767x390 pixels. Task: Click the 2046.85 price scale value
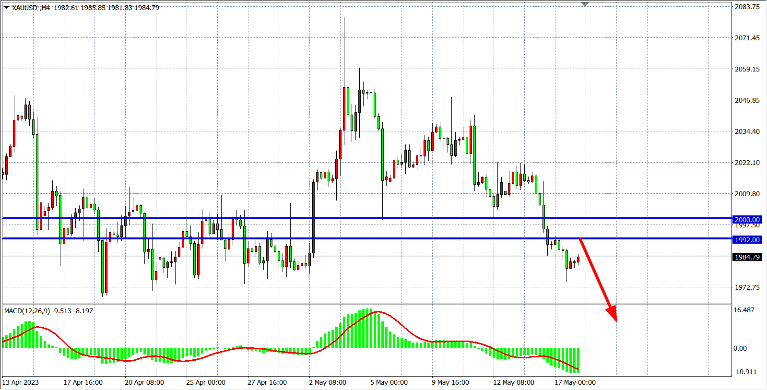coord(747,100)
